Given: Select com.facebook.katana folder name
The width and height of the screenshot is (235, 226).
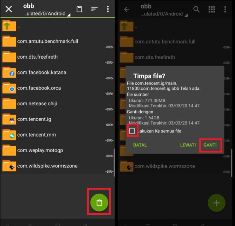Looking at the screenshot, I should click(42, 72).
